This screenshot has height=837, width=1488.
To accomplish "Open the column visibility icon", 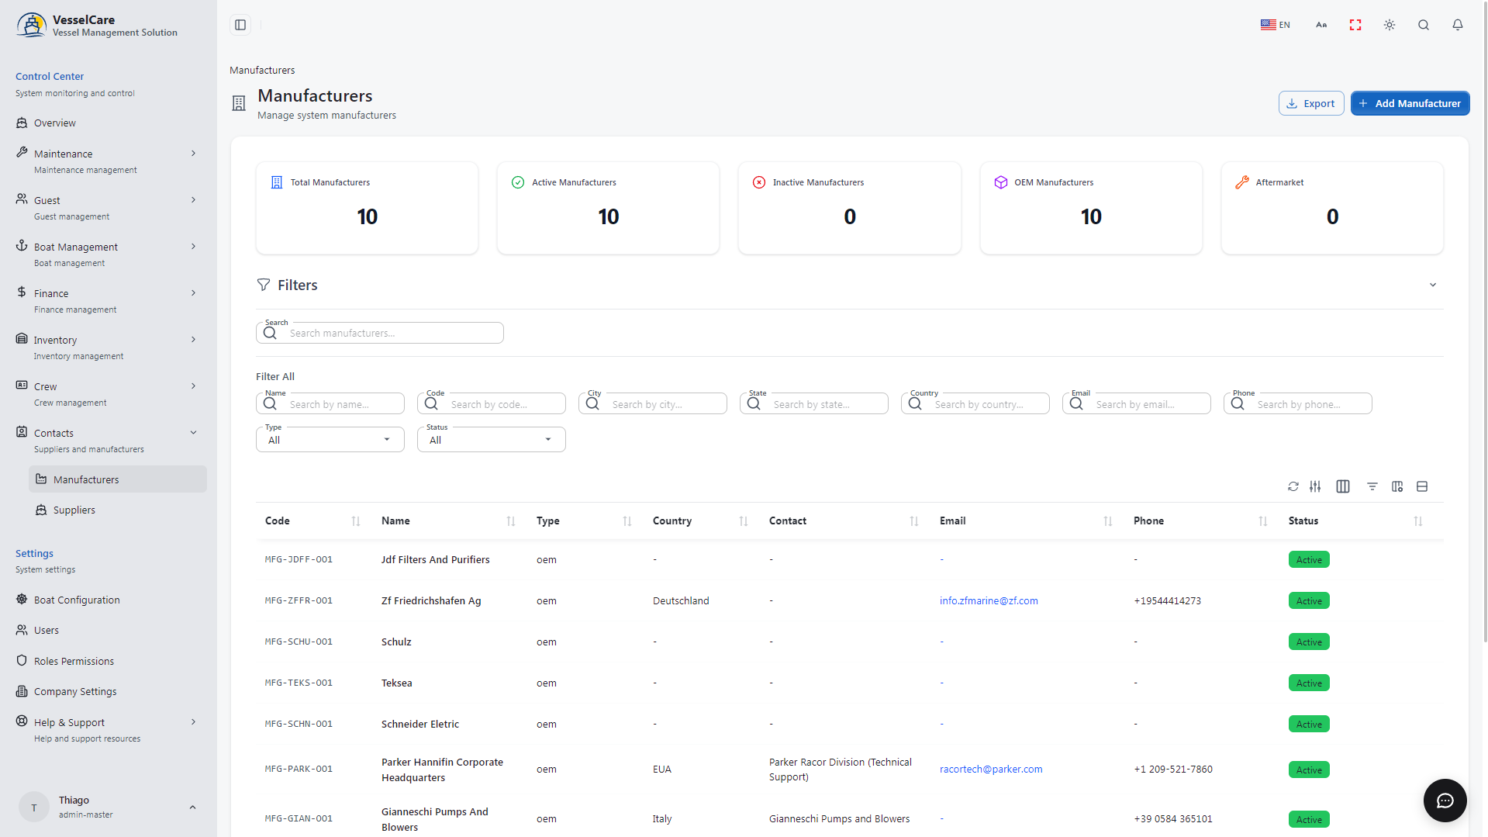I will [1343, 486].
